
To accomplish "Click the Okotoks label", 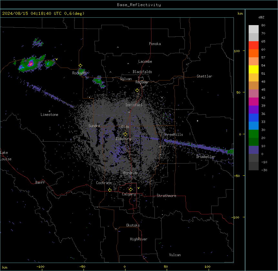I will pos(133,225).
